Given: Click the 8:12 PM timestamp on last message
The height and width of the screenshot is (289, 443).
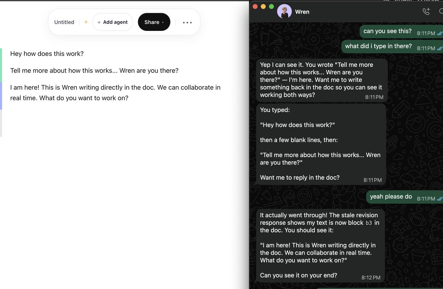Looking at the screenshot, I should tap(371, 278).
